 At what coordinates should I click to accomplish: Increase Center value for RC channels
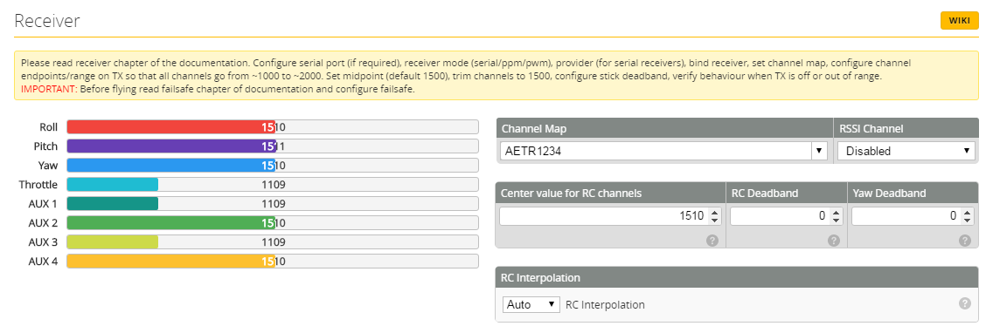tap(714, 213)
